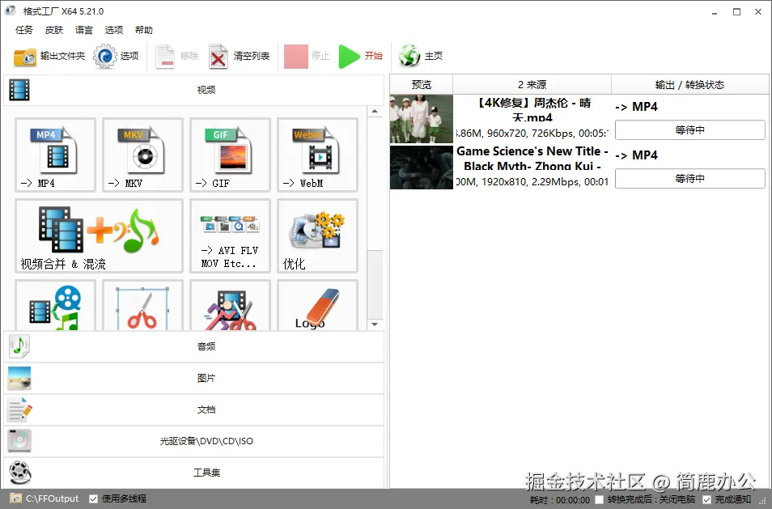
Task: Toggle the 使用多线程 checkbox
Action: coord(94,498)
